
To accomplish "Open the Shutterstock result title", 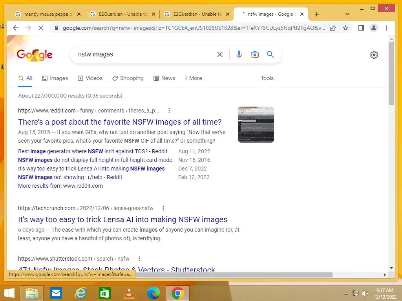I will 116,269.
